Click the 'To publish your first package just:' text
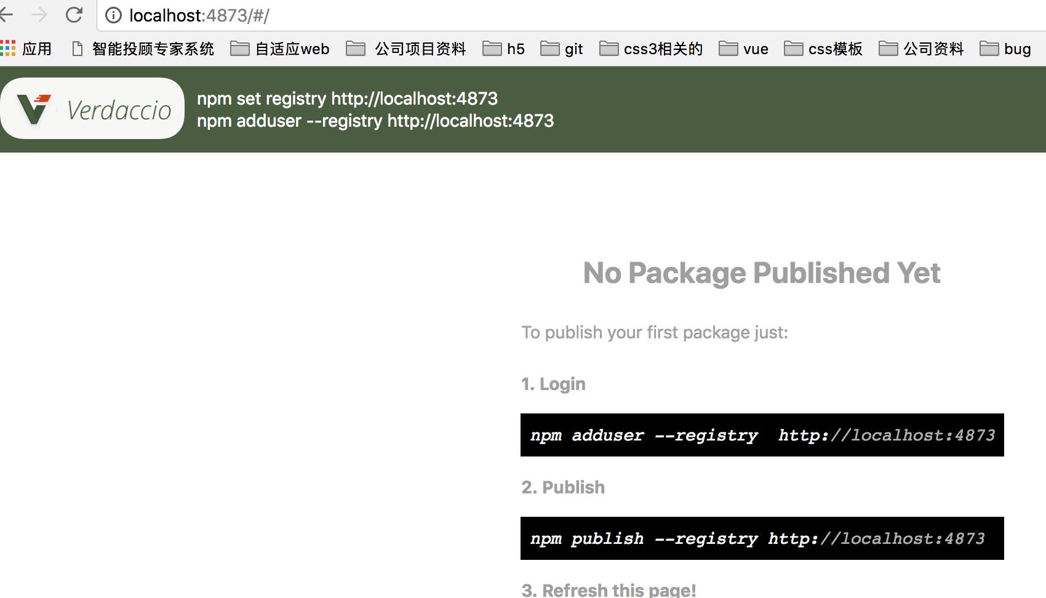1046x598 pixels. (655, 332)
